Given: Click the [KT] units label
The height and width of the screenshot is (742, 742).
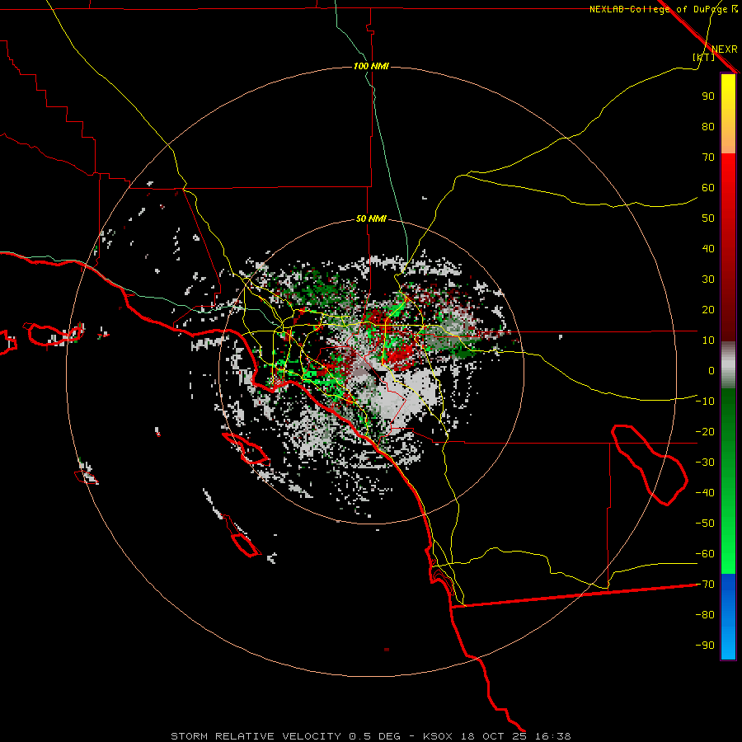Looking at the screenshot, I should (704, 57).
